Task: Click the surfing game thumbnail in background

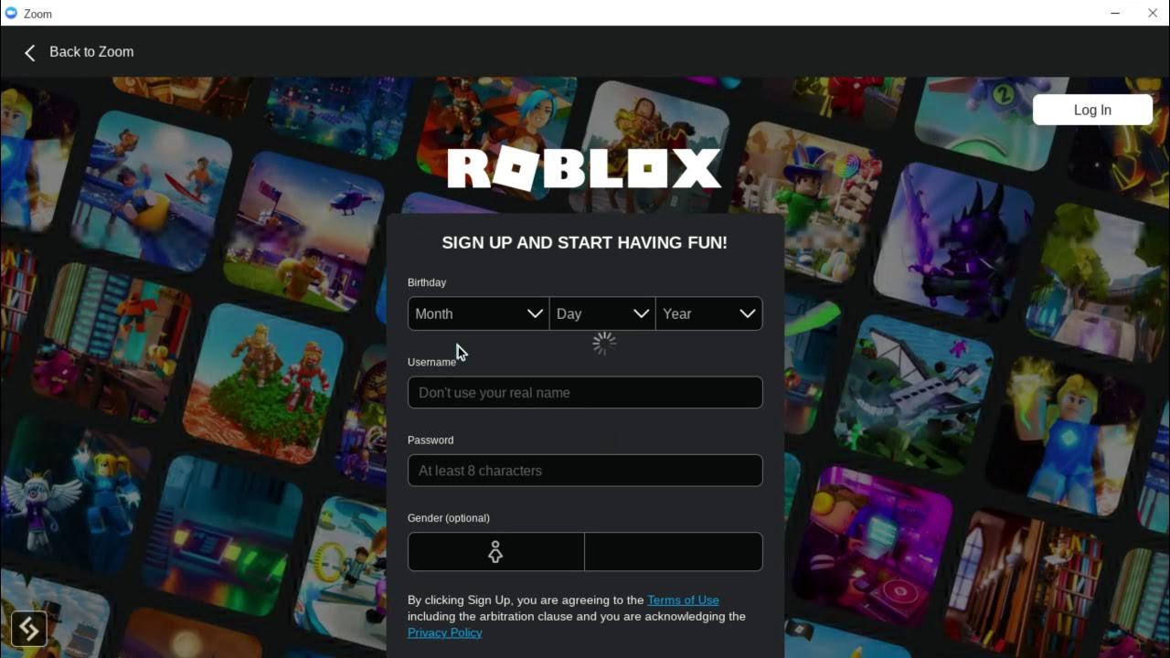Action: pyautogui.click(x=155, y=192)
